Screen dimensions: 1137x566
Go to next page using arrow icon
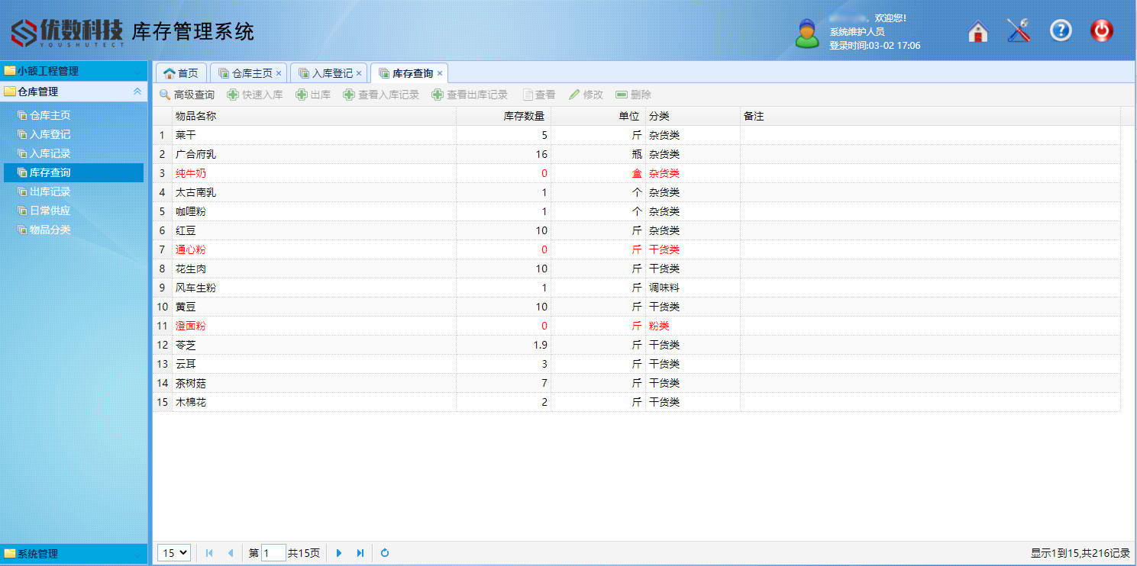point(339,553)
